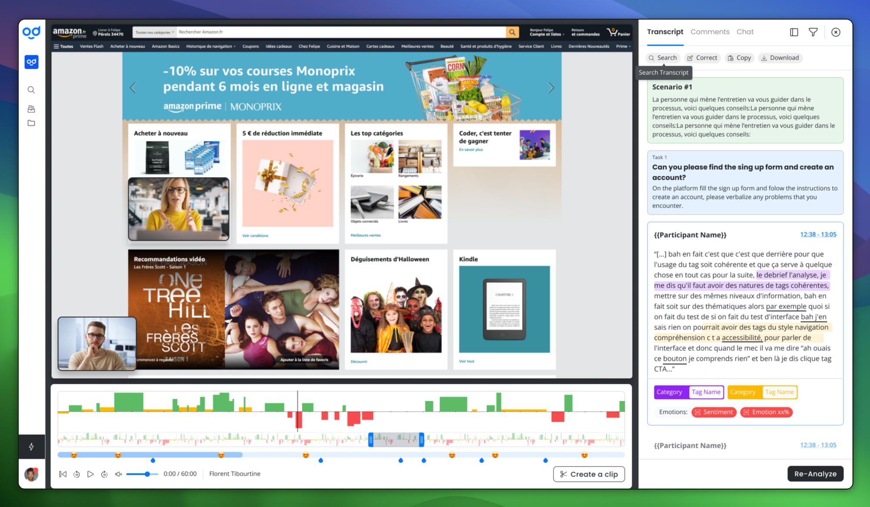Image resolution: width=870 pixels, height=507 pixels.
Task: Click the Sentiment emotion chip
Action: point(714,412)
